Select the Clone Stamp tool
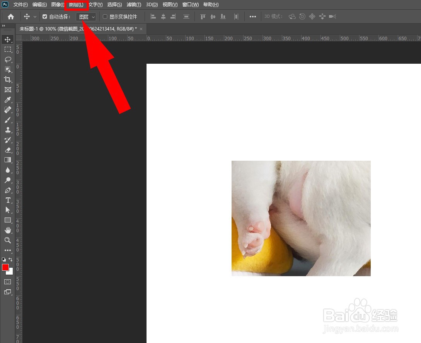 pos(7,130)
